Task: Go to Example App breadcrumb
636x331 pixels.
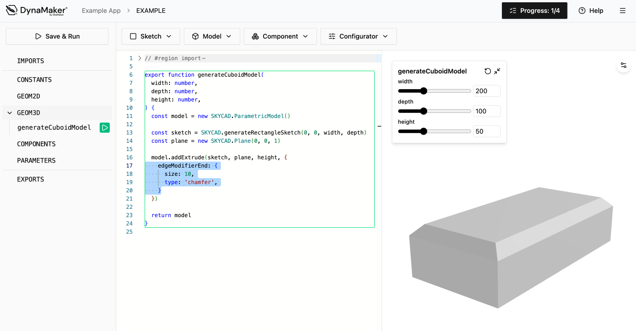Action: tap(101, 11)
